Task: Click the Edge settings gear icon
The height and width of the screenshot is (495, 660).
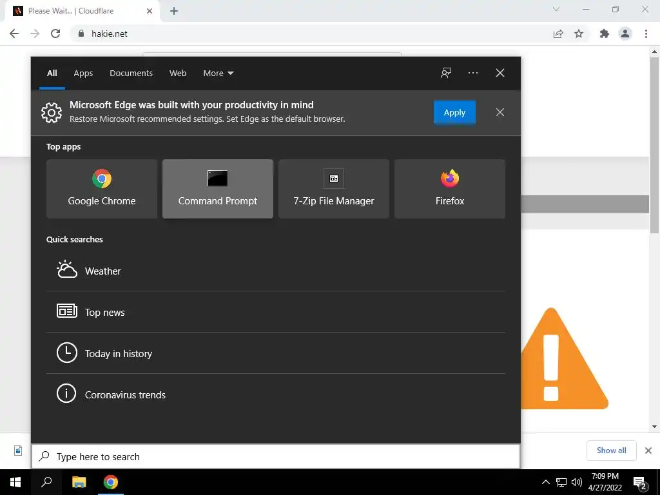Action: pos(52,112)
